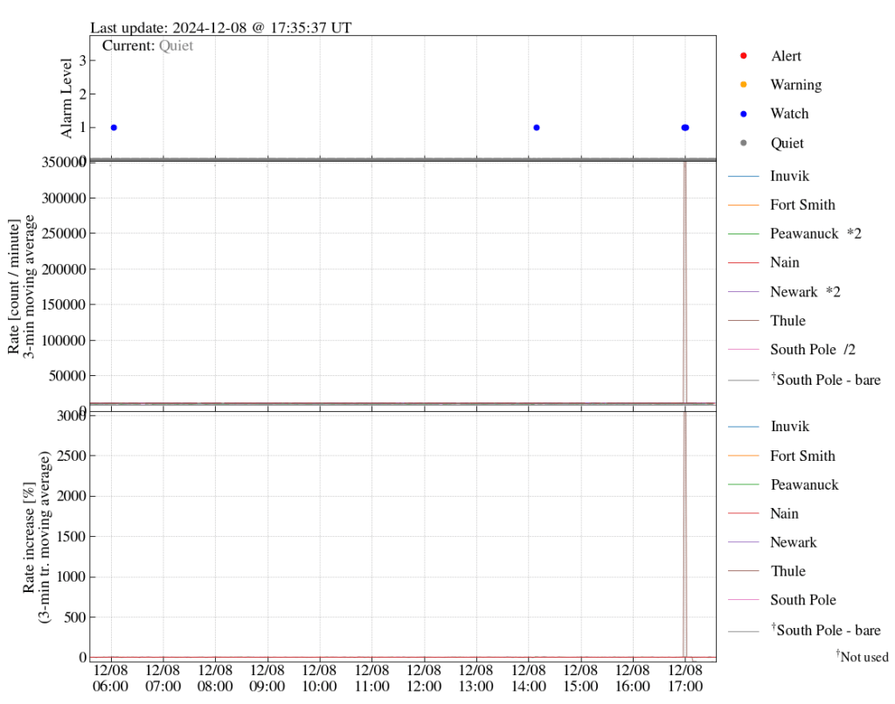Click Thule in the rate increase legend

point(788,571)
